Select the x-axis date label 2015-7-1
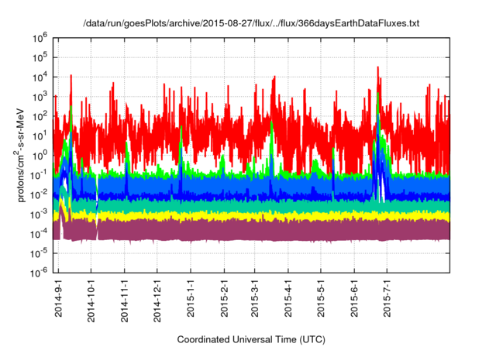Image resolution: width=496 pixels, height=347 pixels. [x=387, y=298]
